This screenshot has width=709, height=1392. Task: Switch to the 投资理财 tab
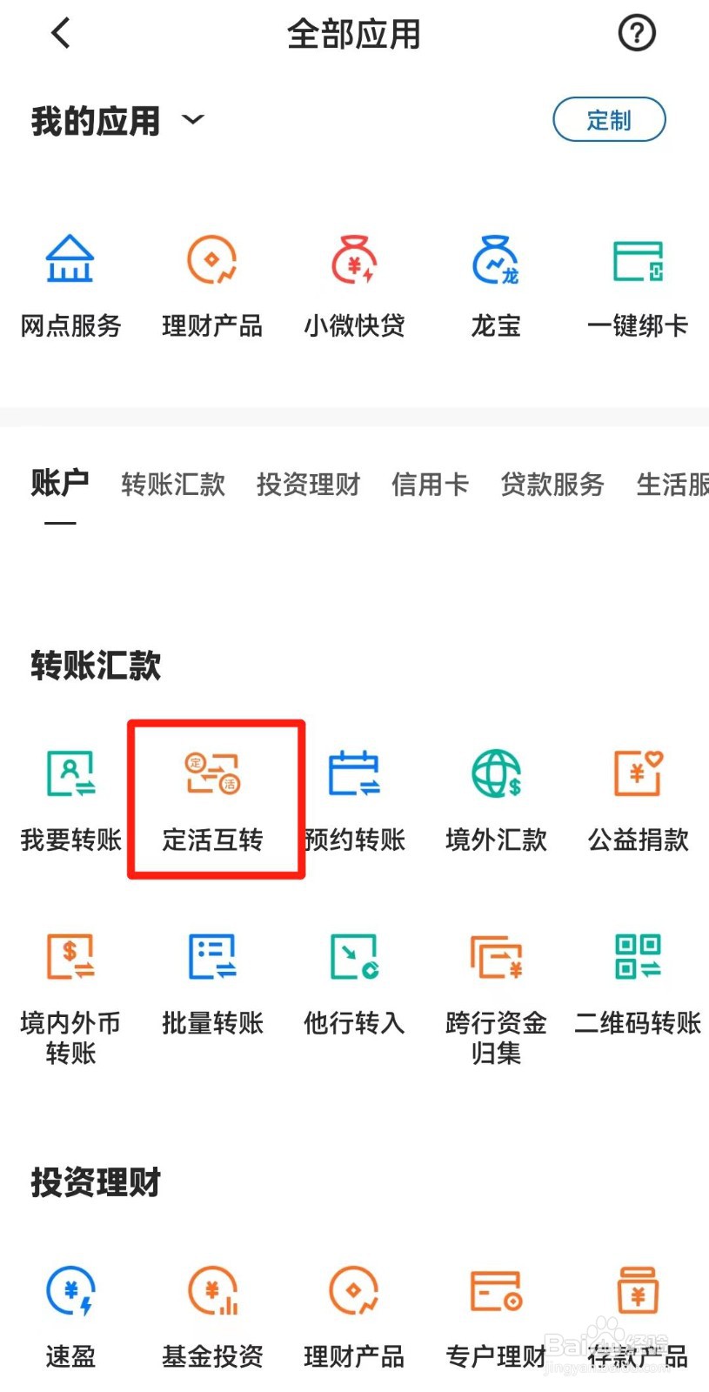pos(308,484)
